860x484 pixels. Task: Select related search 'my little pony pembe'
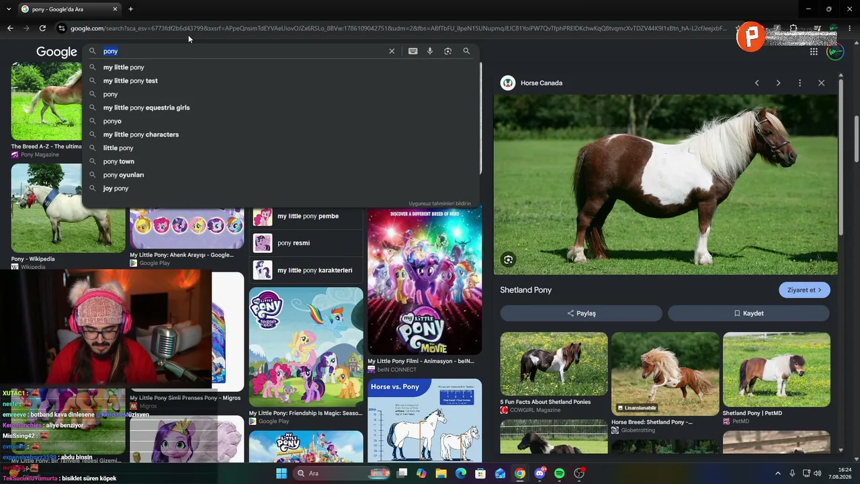tap(305, 216)
